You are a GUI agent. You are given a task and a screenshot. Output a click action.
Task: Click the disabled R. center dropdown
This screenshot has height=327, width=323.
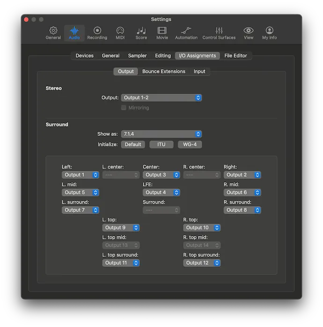click(x=202, y=175)
